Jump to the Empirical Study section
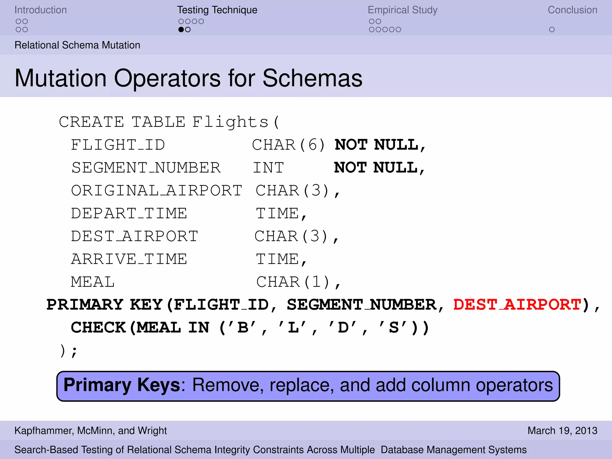Screen dimensions: 612x459 [x=402, y=10]
